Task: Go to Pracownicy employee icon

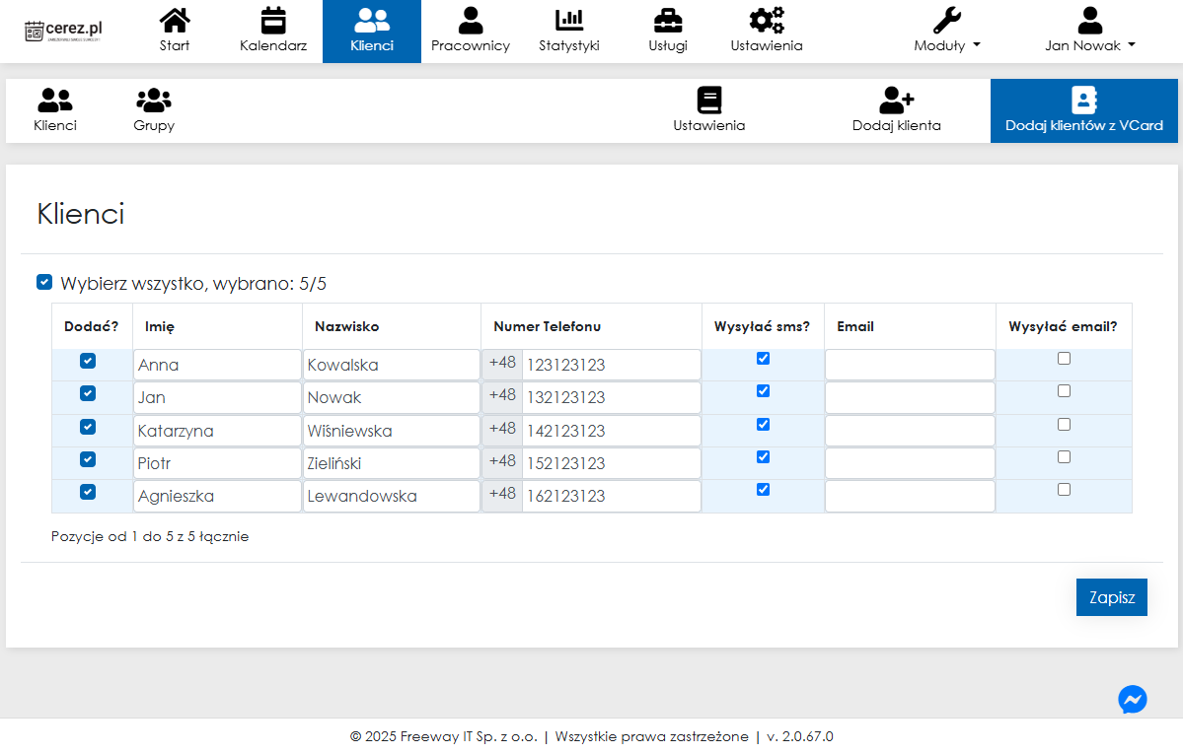Action: 471,21
